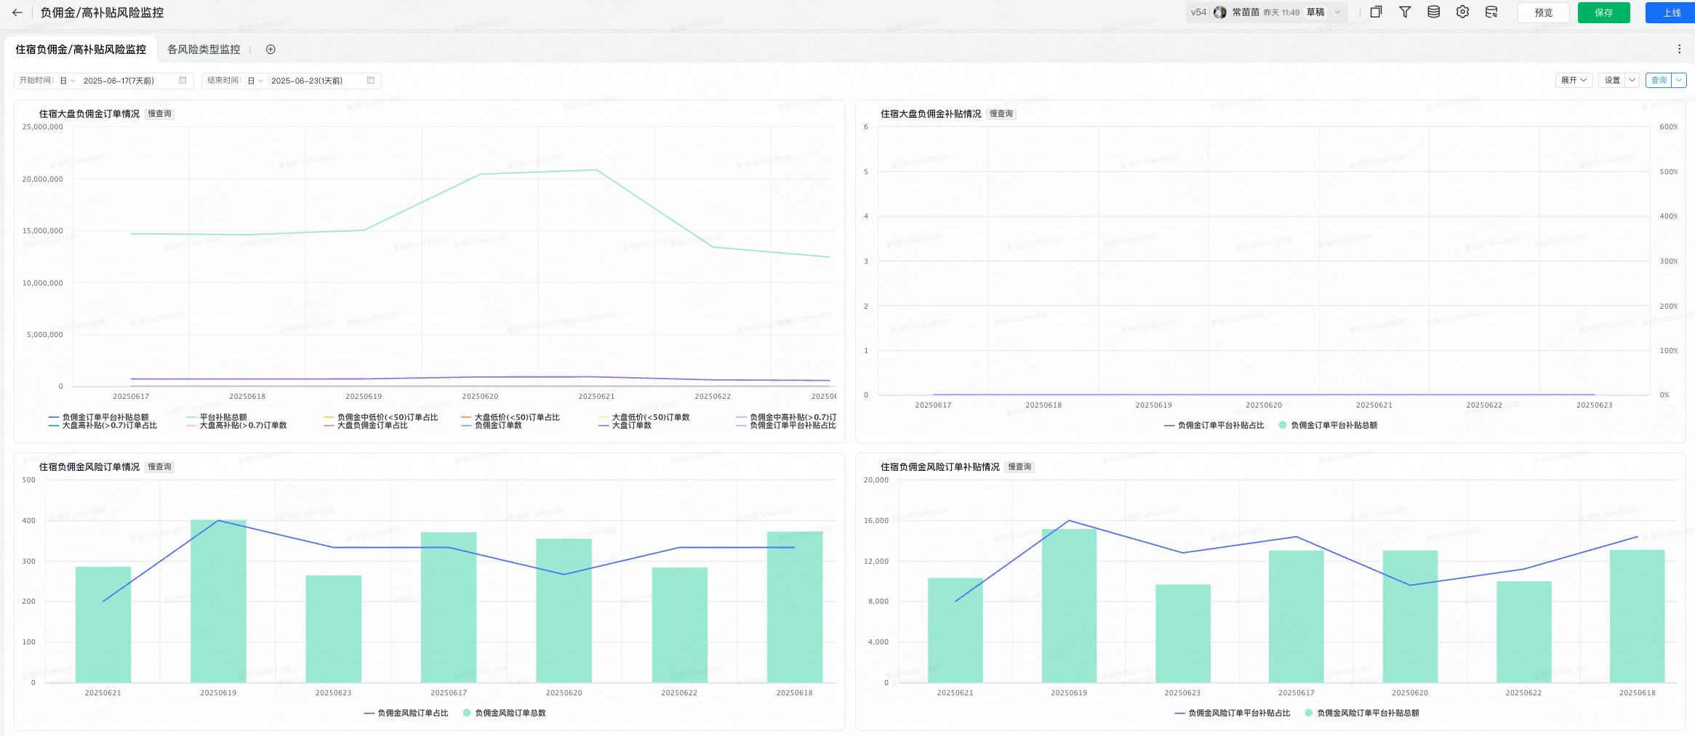Screen dimensions: 1695x736
Task: Click the green 保存 button
Action: [1603, 12]
